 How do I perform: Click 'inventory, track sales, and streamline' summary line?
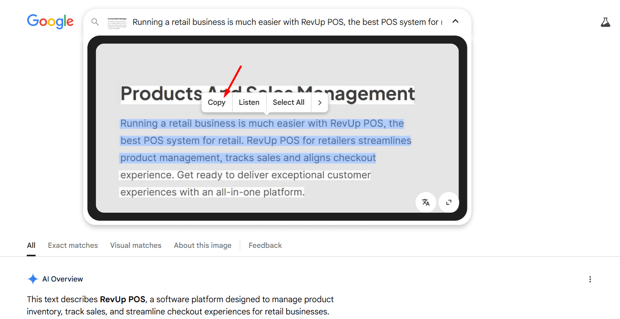178,312
